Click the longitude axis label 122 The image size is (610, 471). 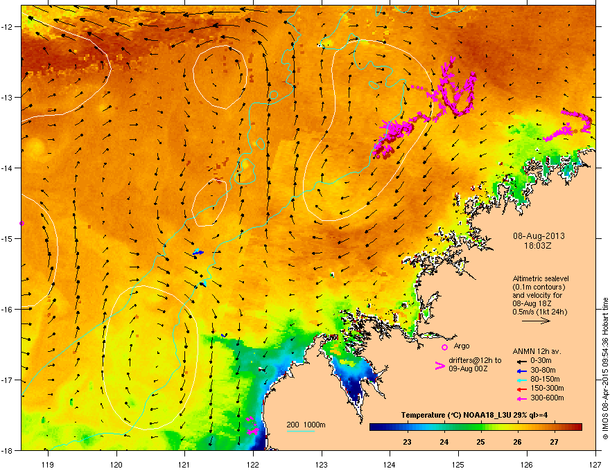coord(253,464)
